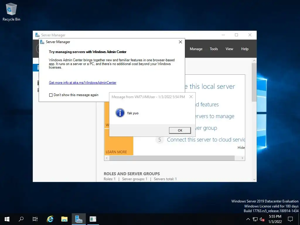
Task: Open the View menu
Action: [x=229, y=49]
